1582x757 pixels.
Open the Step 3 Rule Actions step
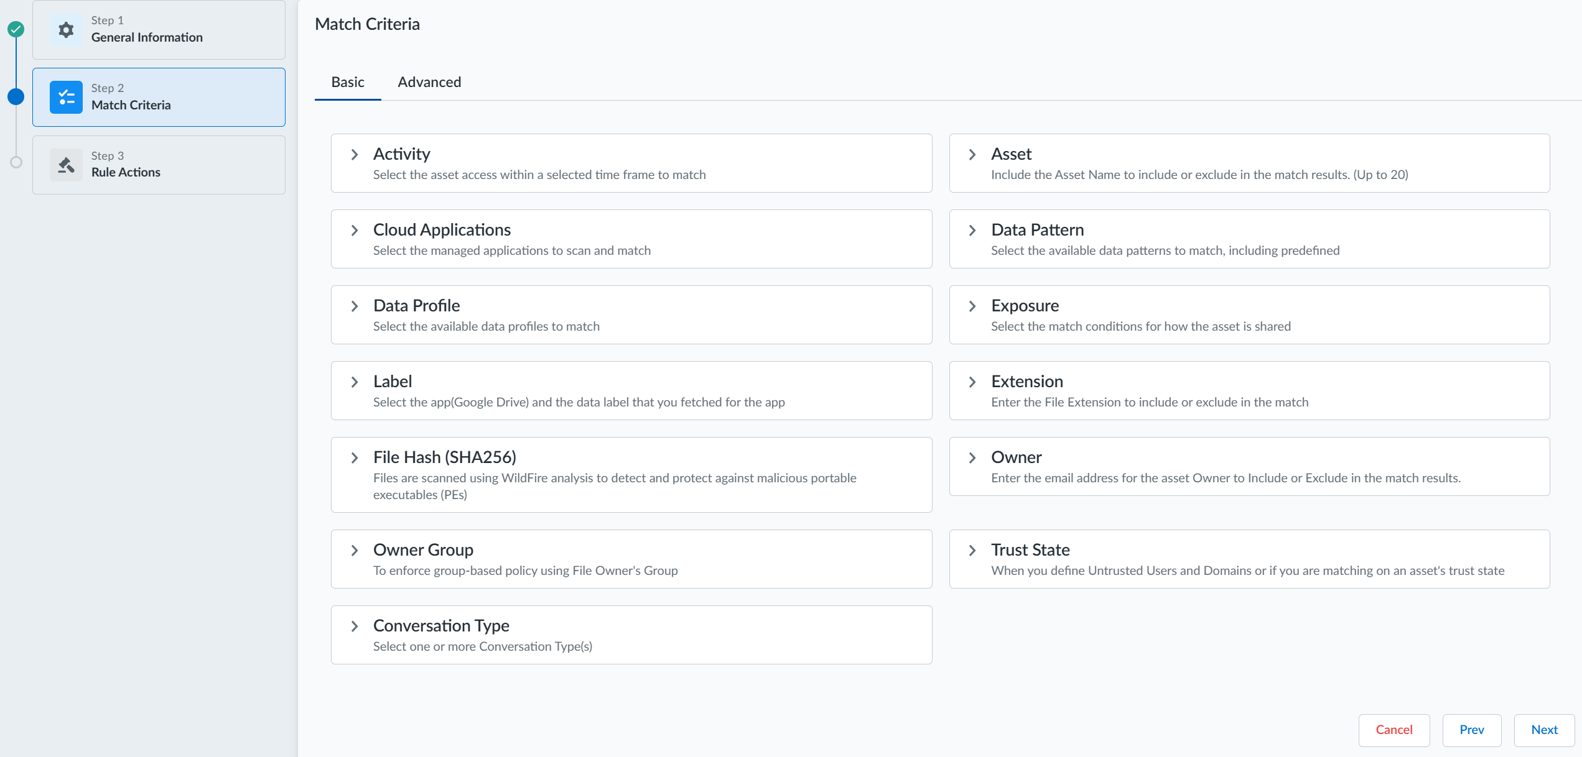(x=159, y=165)
